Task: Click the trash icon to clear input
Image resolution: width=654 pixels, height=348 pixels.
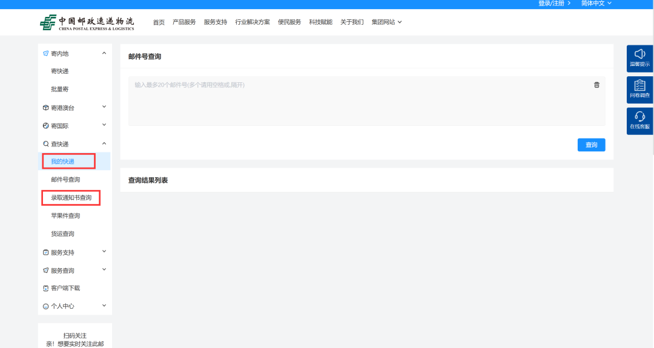Action: tap(596, 85)
